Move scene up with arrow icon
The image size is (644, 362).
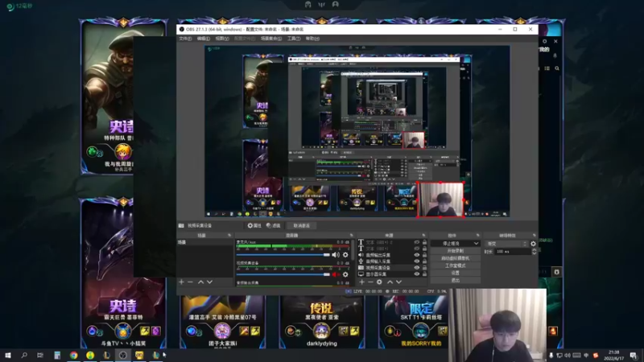200,282
